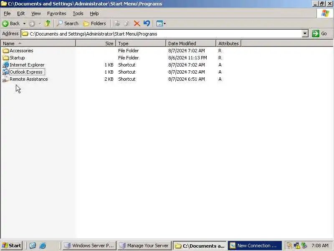Click the folder icon in Address bar
The height and width of the screenshot is (251, 334).
click(25, 34)
